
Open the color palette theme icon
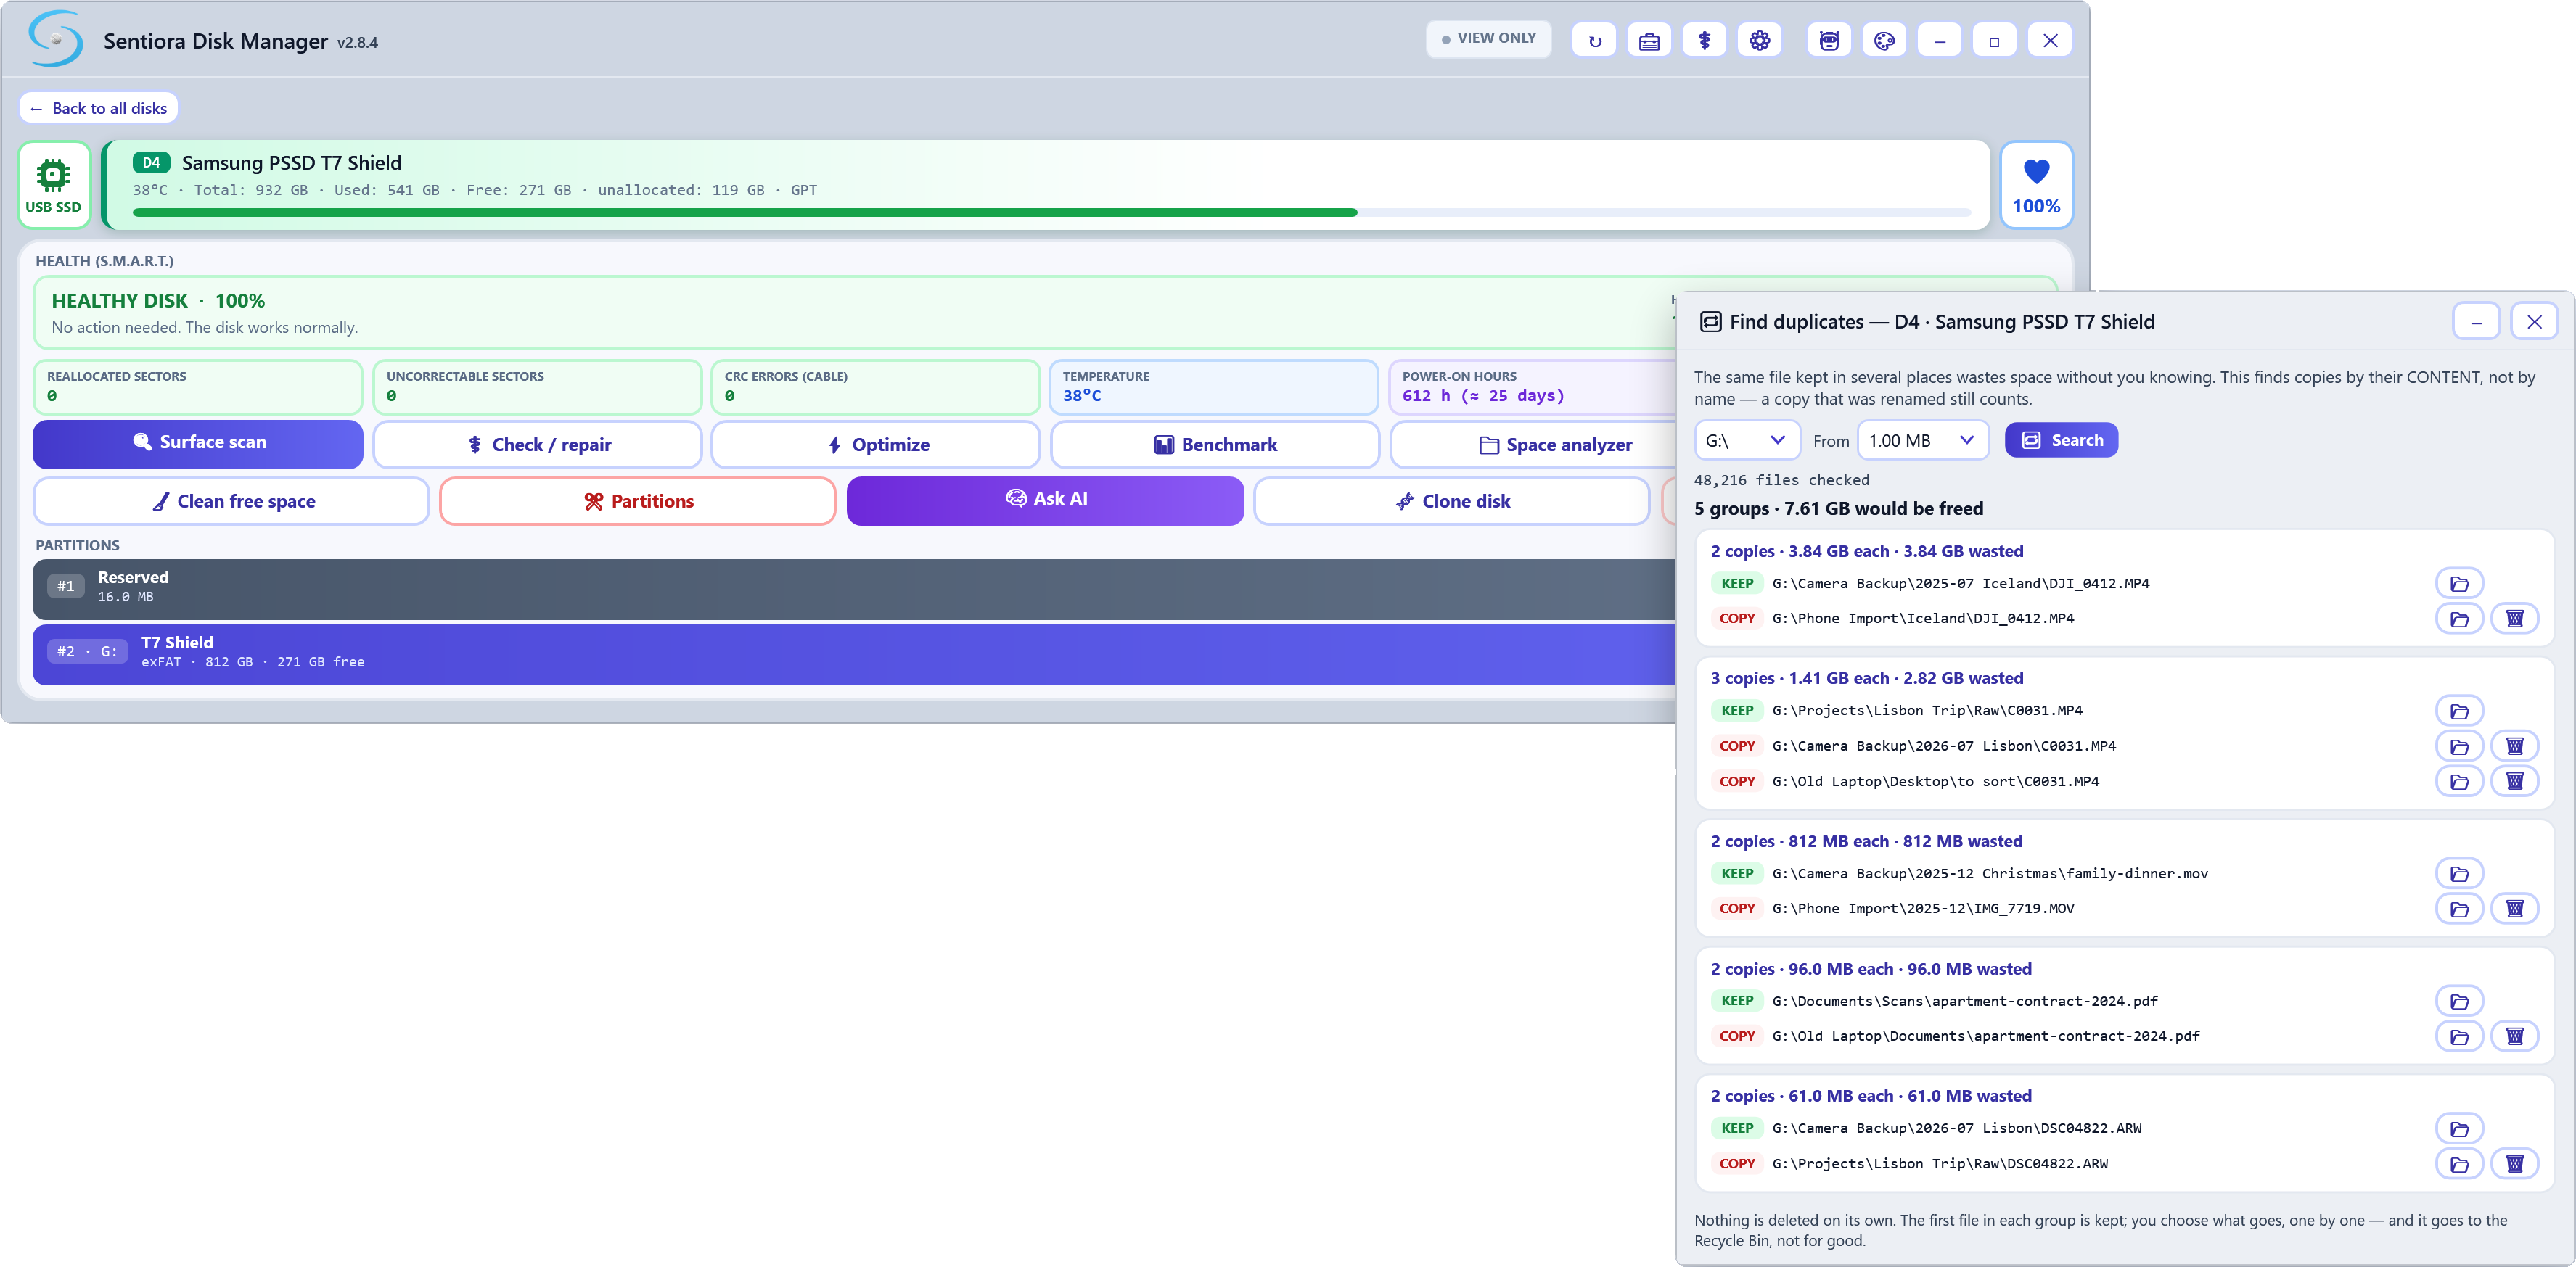coord(1884,41)
